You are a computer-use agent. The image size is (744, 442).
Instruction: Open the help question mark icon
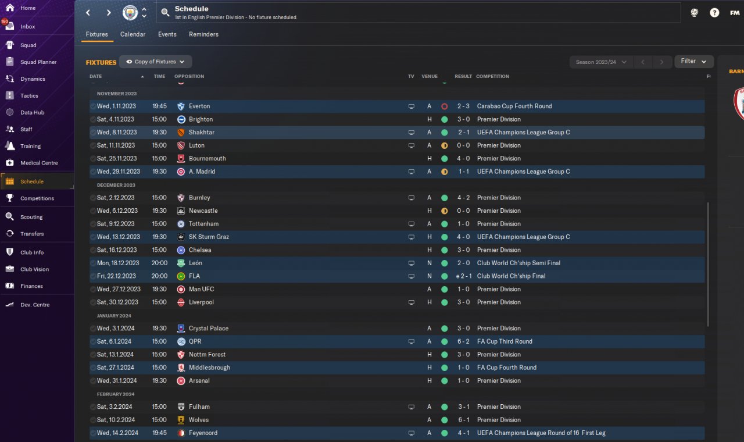(714, 13)
